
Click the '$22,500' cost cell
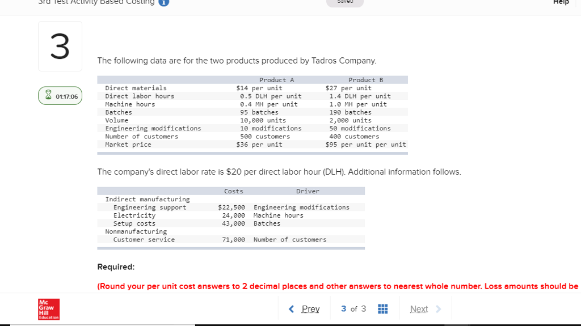[231, 208]
